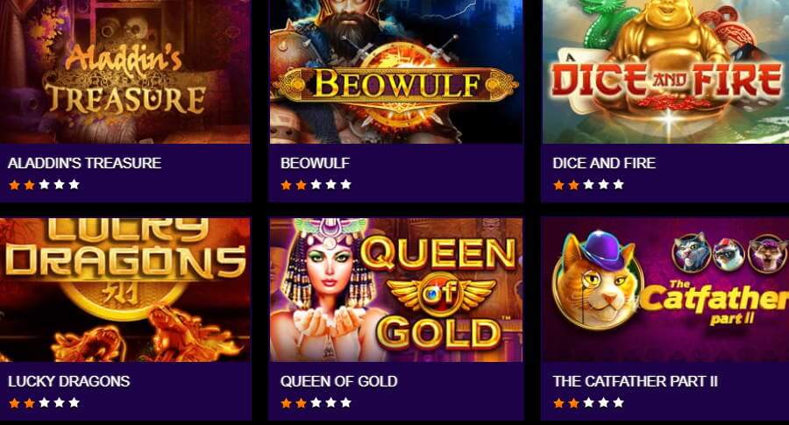Click the BEOWULF title link
789x425 pixels.
click(x=315, y=163)
